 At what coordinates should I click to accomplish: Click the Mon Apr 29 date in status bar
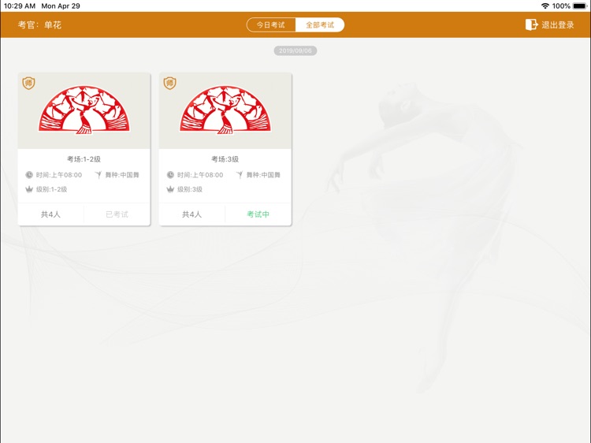click(61, 6)
